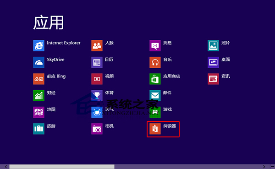Click the 体育 text label

coord(110,93)
